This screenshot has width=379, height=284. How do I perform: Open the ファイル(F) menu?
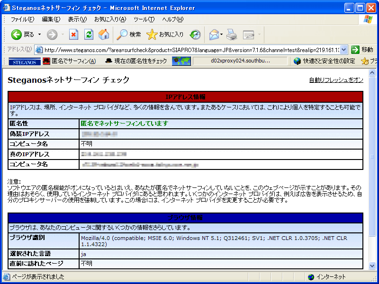[22, 19]
